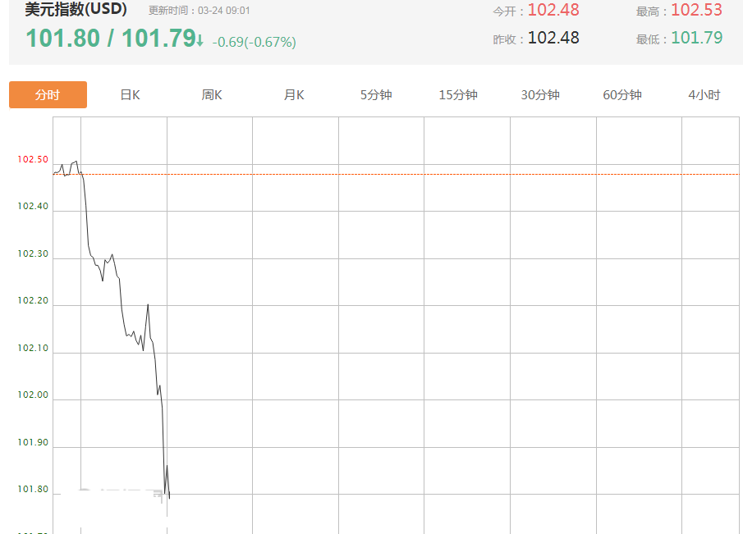Click the 101.80 / 101.79 price quote
The width and height of the screenshot is (743, 534).
coord(110,39)
